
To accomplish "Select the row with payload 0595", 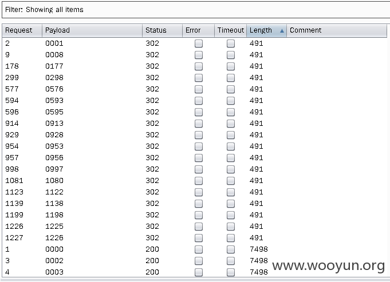I will [195, 112].
